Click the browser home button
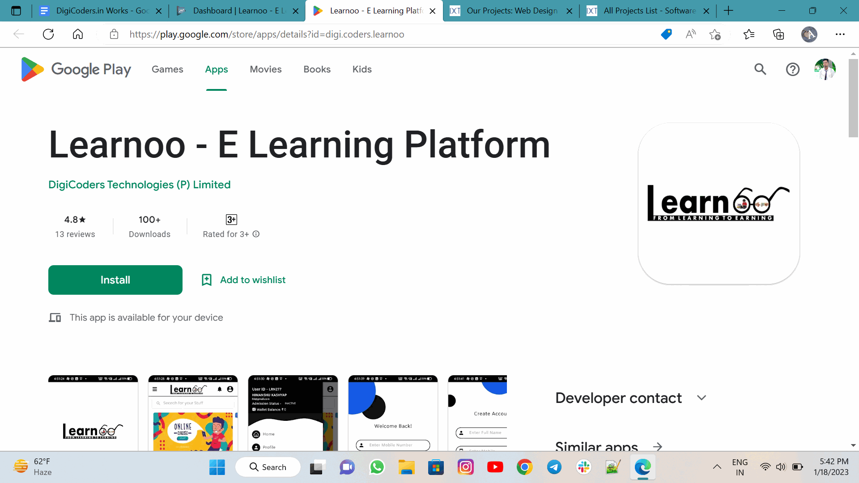Image resolution: width=859 pixels, height=483 pixels. tap(78, 34)
